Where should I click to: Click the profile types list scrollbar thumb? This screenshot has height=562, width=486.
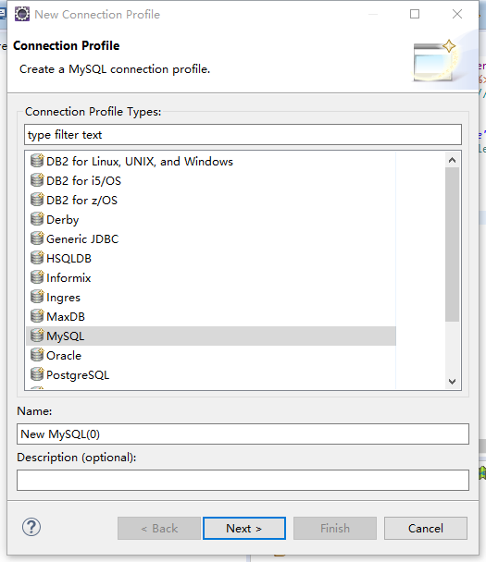pos(453,244)
